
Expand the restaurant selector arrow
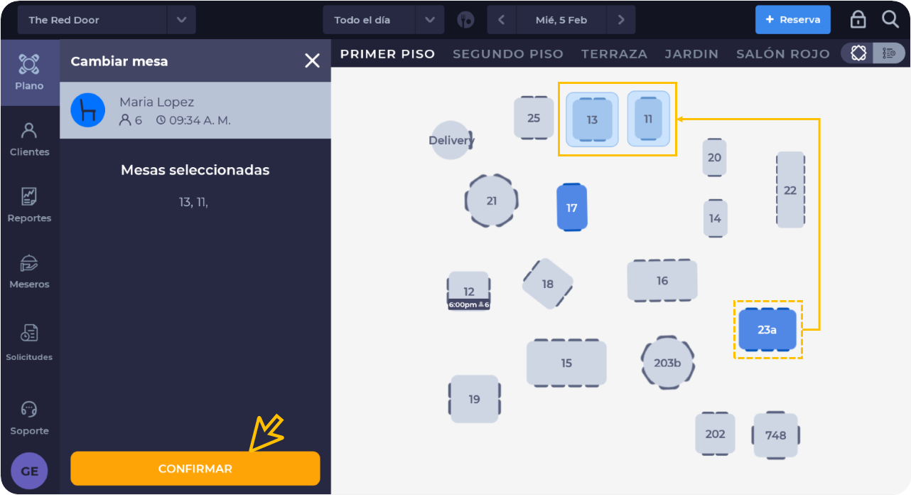181,20
